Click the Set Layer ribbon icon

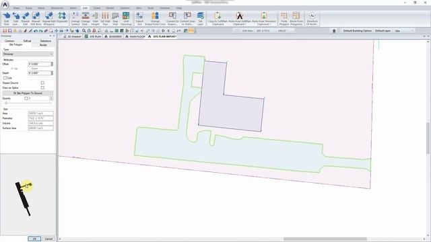click(x=201, y=18)
